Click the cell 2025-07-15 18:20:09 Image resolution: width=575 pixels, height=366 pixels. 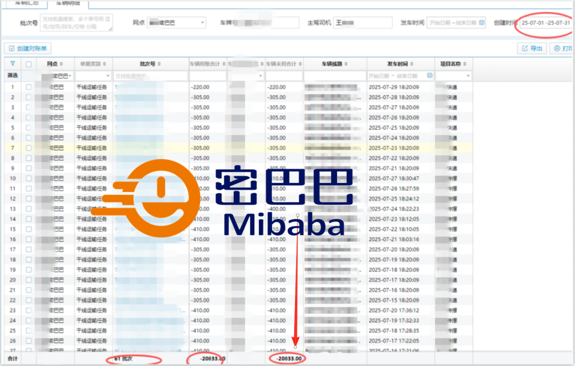click(x=394, y=301)
